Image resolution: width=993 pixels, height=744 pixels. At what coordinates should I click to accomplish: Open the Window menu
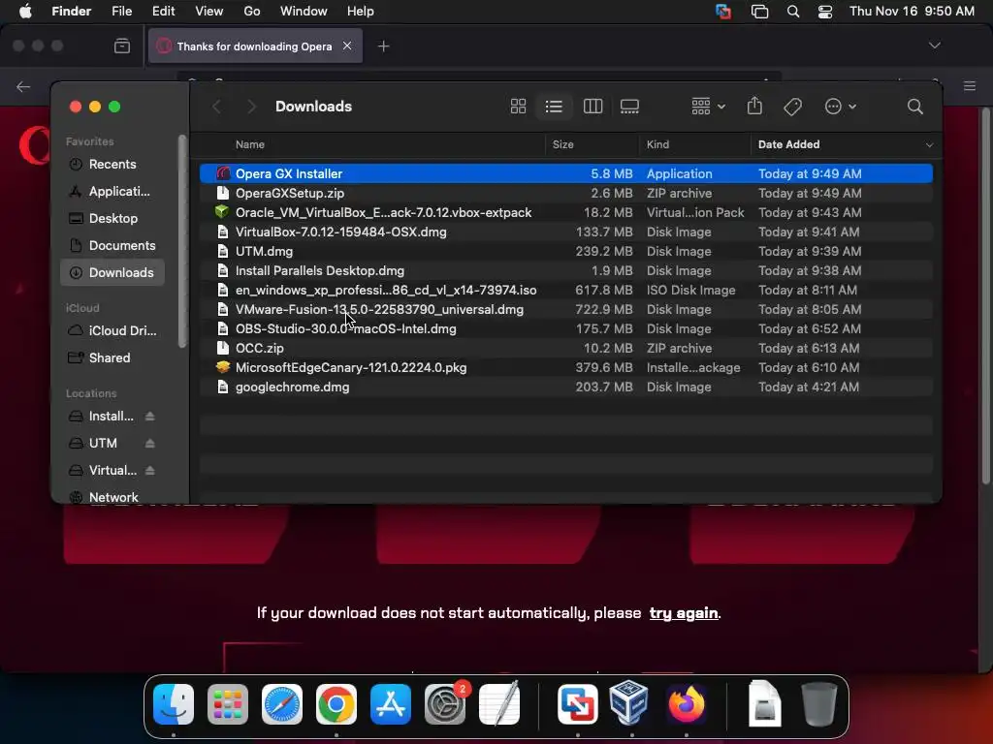tap(304, 12)
